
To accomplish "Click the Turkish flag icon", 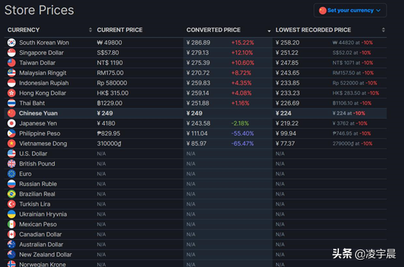I will click(x=12, y=204).
